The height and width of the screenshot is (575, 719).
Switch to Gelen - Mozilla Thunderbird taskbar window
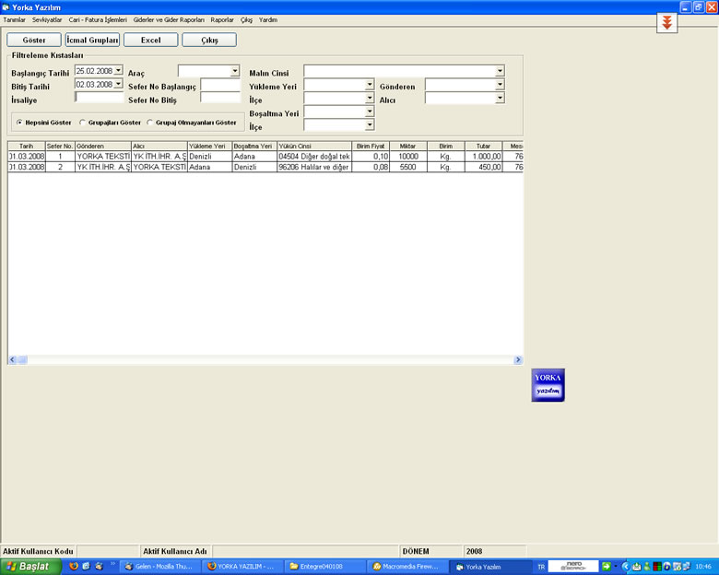[x=160, y=567]
